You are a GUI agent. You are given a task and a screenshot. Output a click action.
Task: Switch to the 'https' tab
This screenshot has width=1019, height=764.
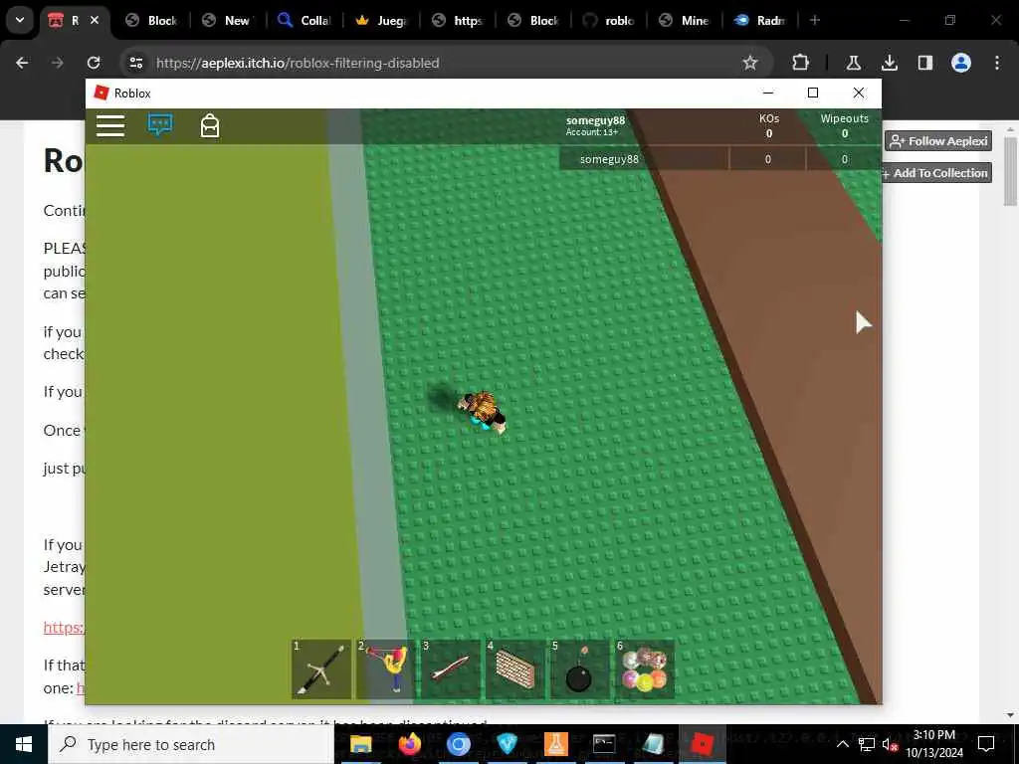coord(458,20)
